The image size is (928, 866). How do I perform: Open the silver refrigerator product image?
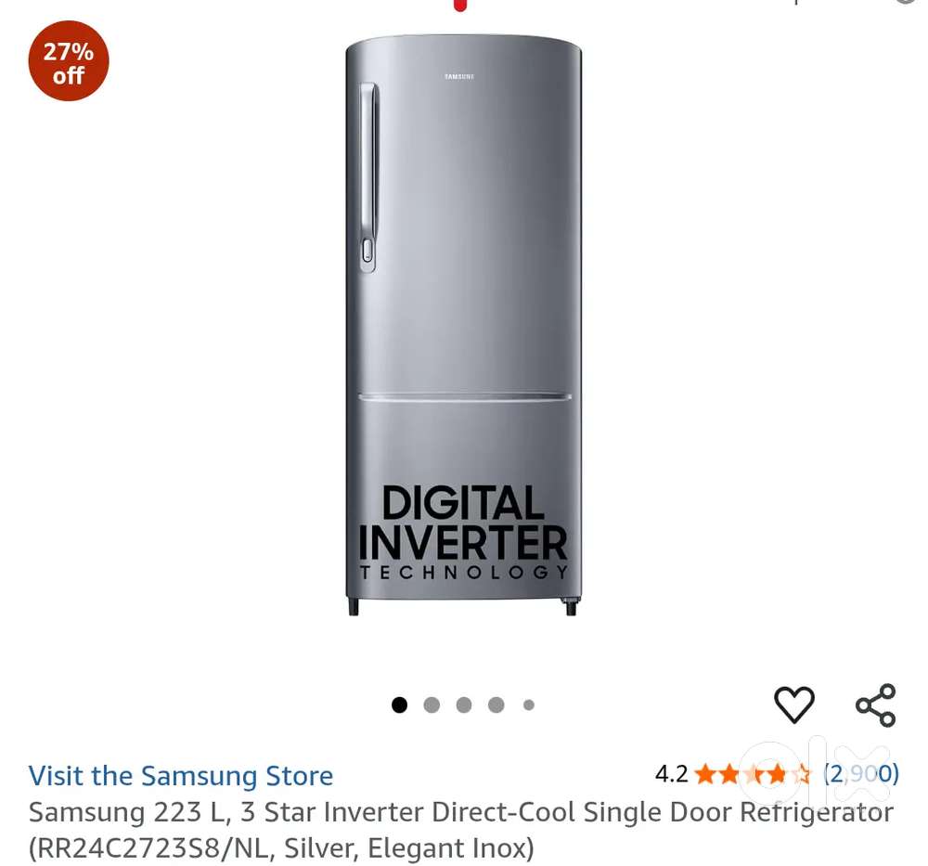tap(463, 325)
